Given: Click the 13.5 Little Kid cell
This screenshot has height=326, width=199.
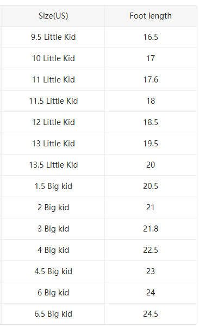Looking at the screenshot, I should pos(53,165).
